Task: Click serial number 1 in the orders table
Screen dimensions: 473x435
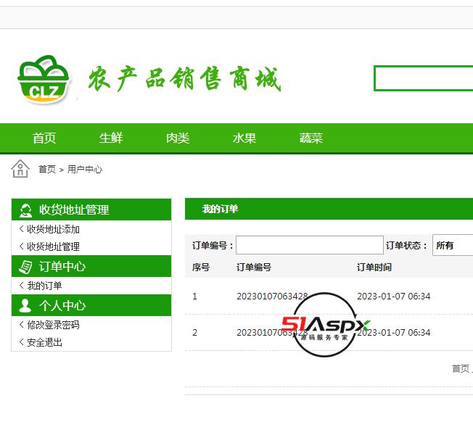Action: click(195, 297)
